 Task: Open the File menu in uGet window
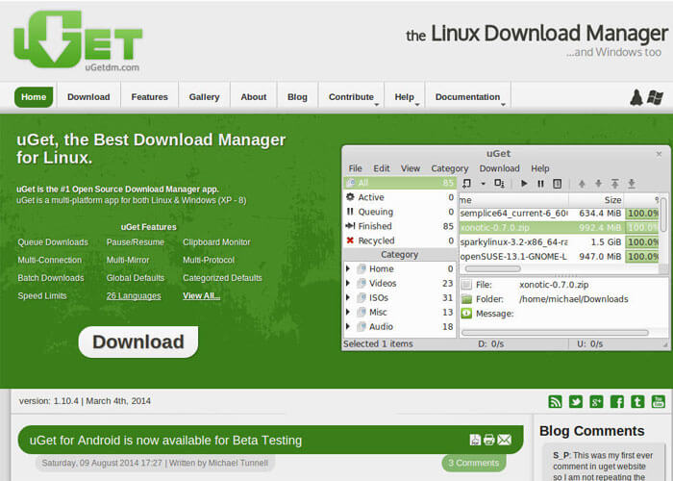(x=356, y=168)
